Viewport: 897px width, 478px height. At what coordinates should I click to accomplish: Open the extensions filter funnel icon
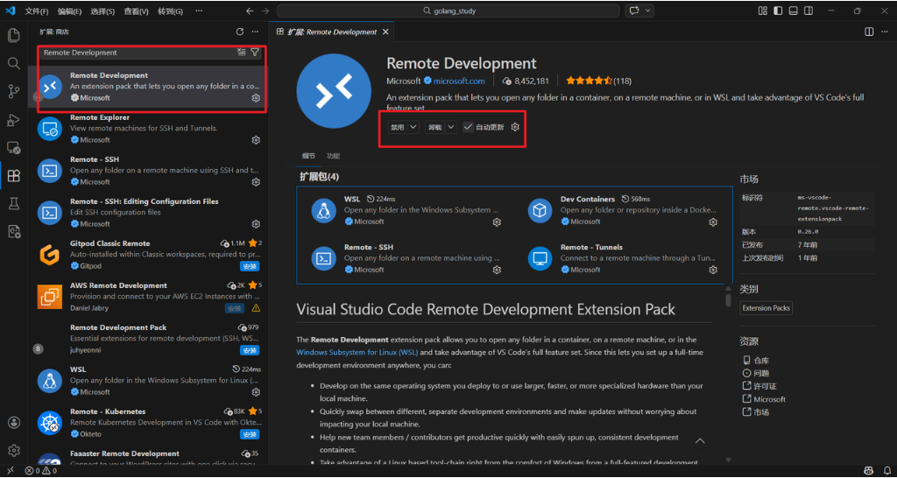255,52
